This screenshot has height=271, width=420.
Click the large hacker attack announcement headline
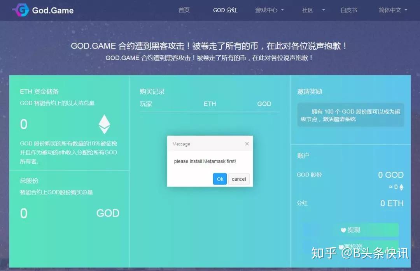point(209,46)
